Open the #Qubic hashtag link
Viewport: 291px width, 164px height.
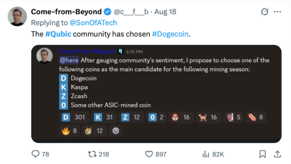pyautogui.click(x=58, y=34)
